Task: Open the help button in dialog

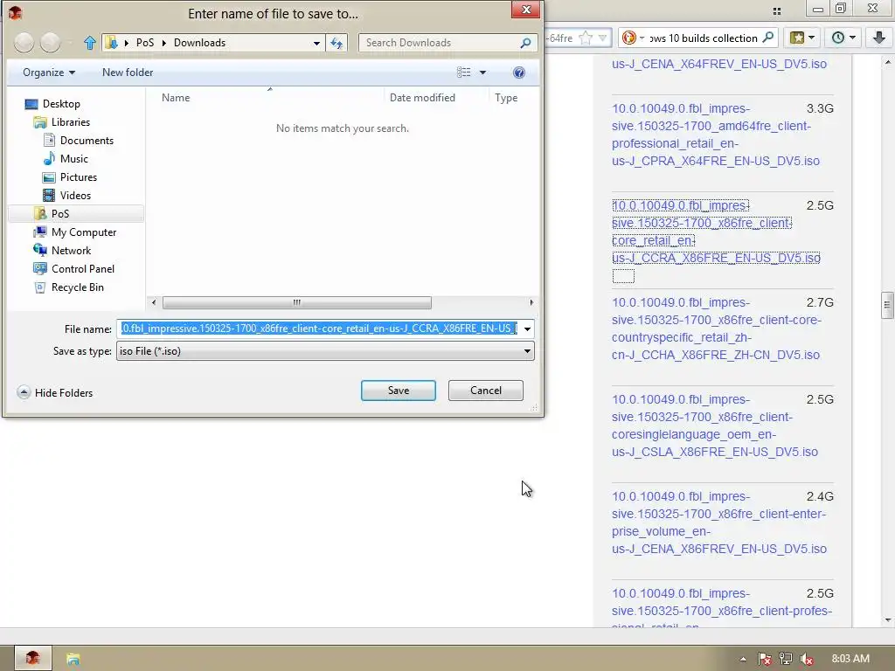Action: (519, 73)
